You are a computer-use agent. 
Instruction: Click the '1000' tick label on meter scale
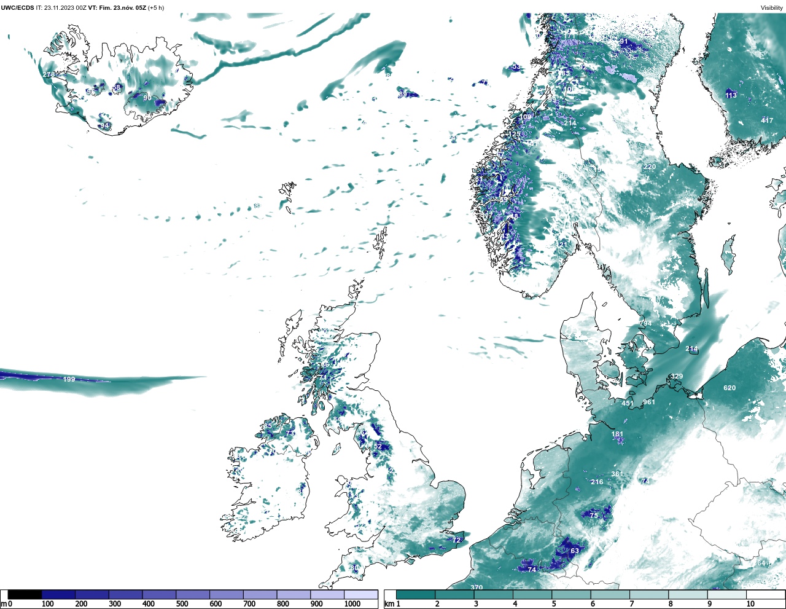352,604
